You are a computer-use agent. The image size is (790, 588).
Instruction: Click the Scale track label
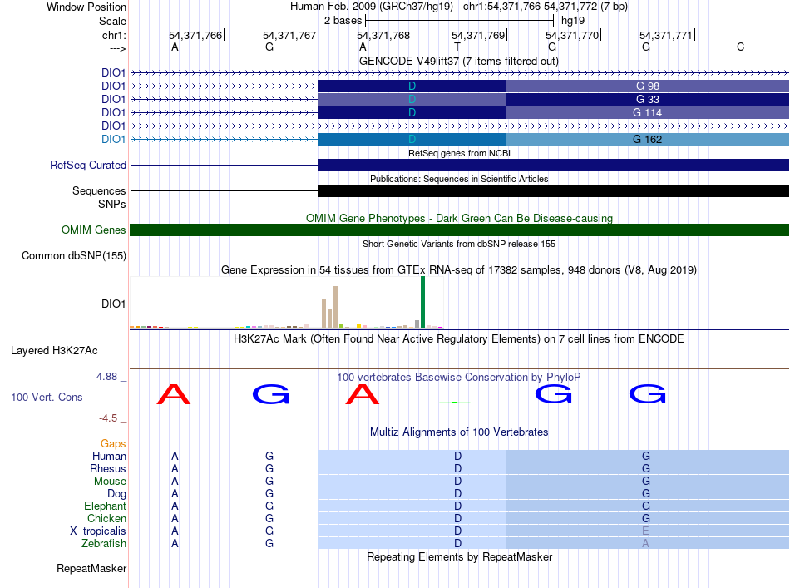(x=112, y=21)
